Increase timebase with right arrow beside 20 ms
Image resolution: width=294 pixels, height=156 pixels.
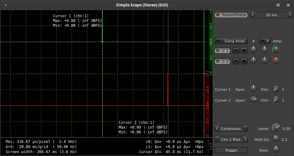tap(290, 15)
